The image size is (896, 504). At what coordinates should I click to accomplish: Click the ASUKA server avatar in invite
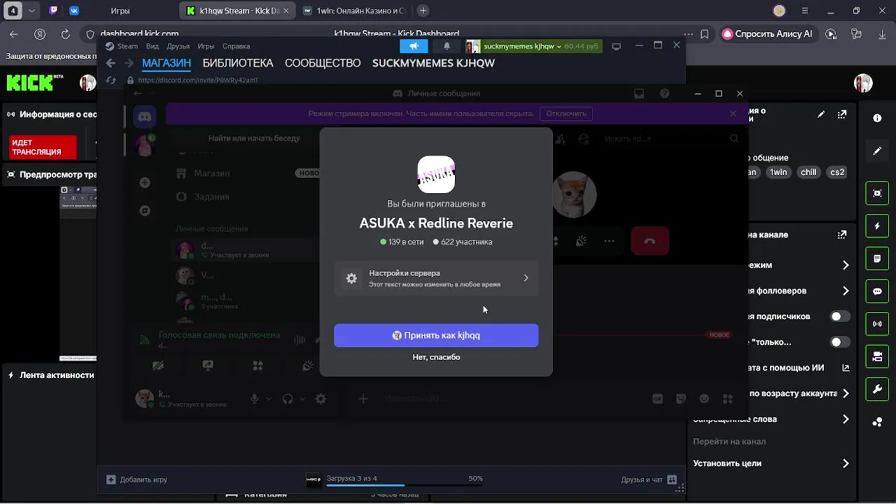tap(436, 174)
